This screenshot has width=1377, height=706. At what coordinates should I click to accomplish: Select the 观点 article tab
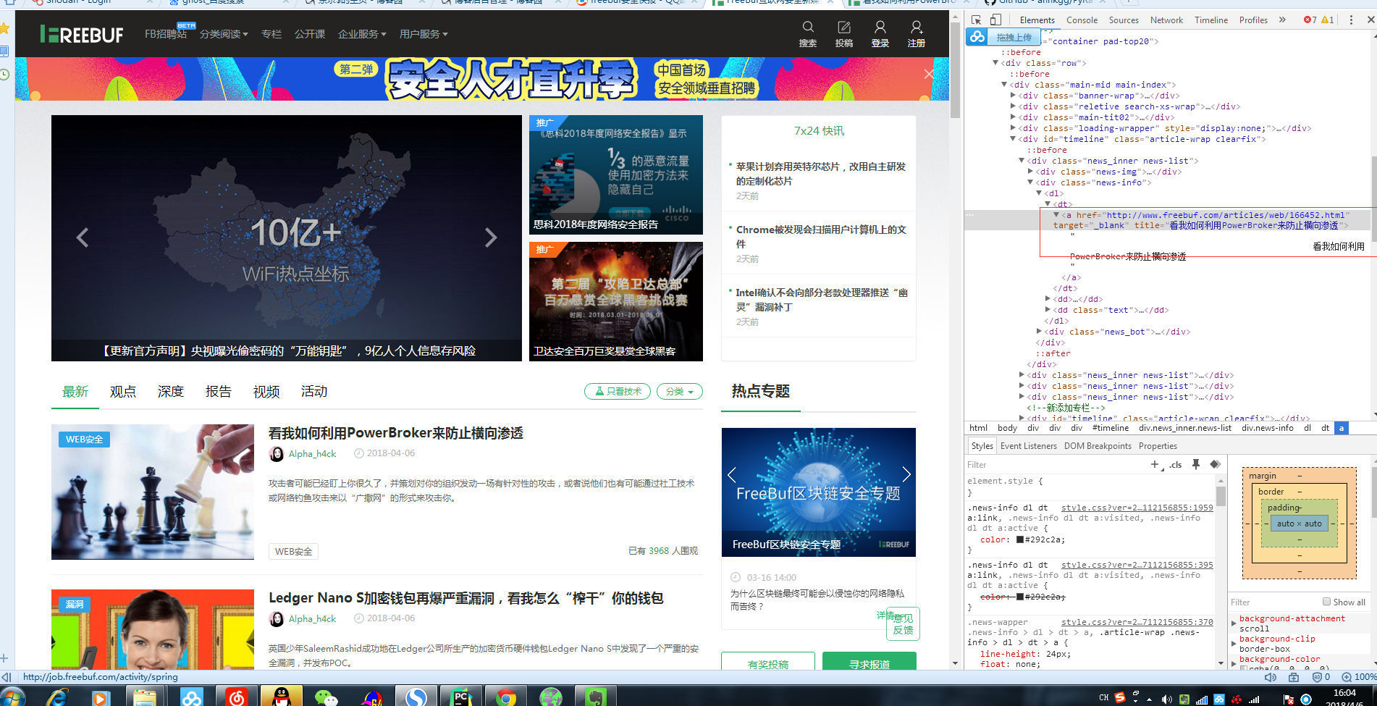(122, 392)
